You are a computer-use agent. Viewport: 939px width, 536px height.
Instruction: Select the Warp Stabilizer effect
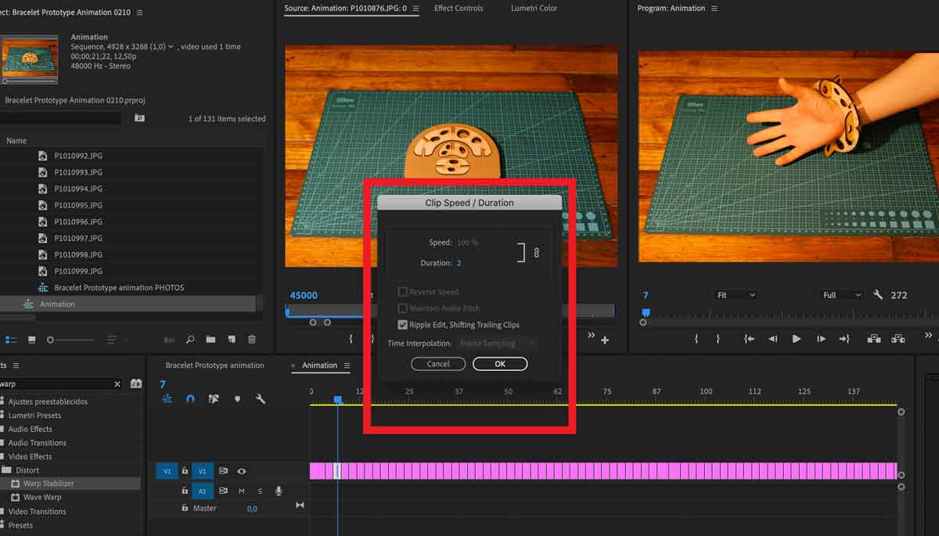coord(49,484)
